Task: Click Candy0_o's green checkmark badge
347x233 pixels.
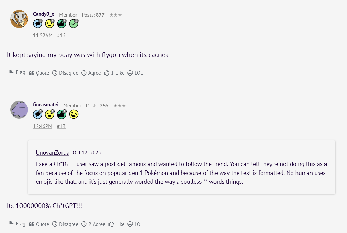Action: pyautogui.click(x=73, y=24)
